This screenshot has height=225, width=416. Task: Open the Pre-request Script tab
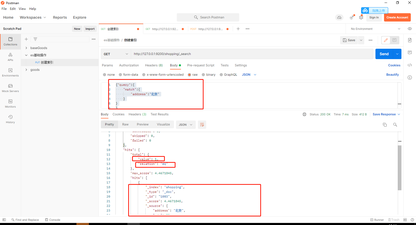click(201, 65)
